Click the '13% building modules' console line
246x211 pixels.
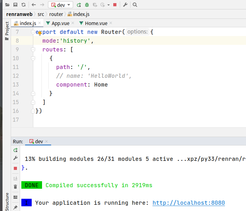(x=135, y=159)
